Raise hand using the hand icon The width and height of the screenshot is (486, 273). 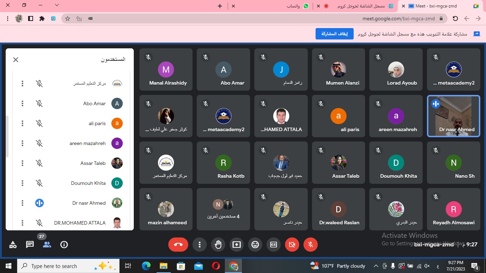tap(218, 245)
